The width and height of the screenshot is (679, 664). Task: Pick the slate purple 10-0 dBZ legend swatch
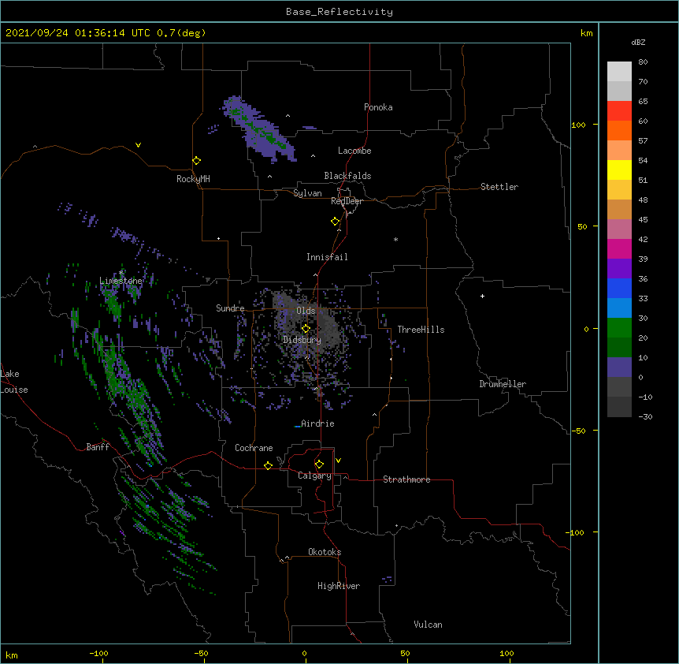619,367
